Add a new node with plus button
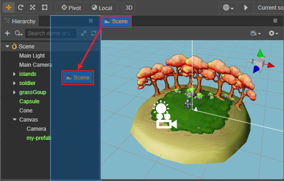Viewport: 284px width, 181px height. (x=7, y=33)
